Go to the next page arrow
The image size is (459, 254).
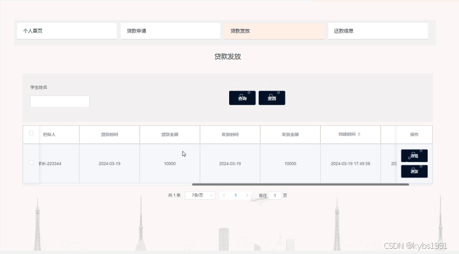(x=248, y=195)
